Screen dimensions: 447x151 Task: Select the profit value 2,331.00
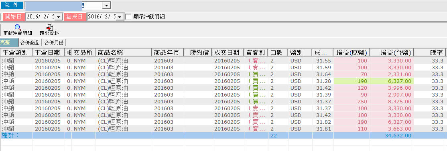(x=392, y=74)
